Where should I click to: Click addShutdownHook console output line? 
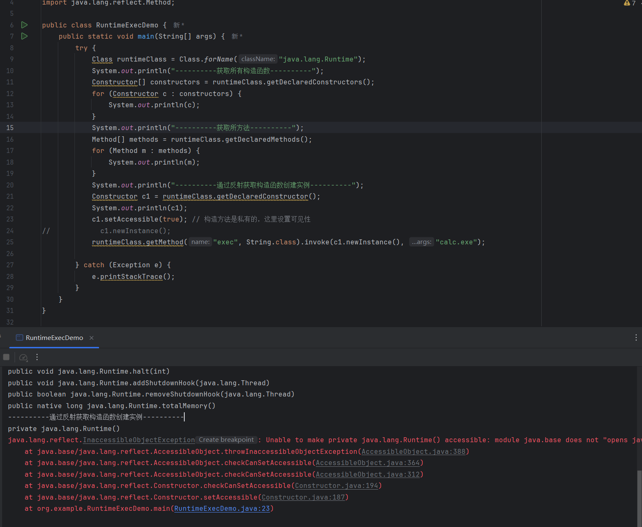click(x=139, y=383)
